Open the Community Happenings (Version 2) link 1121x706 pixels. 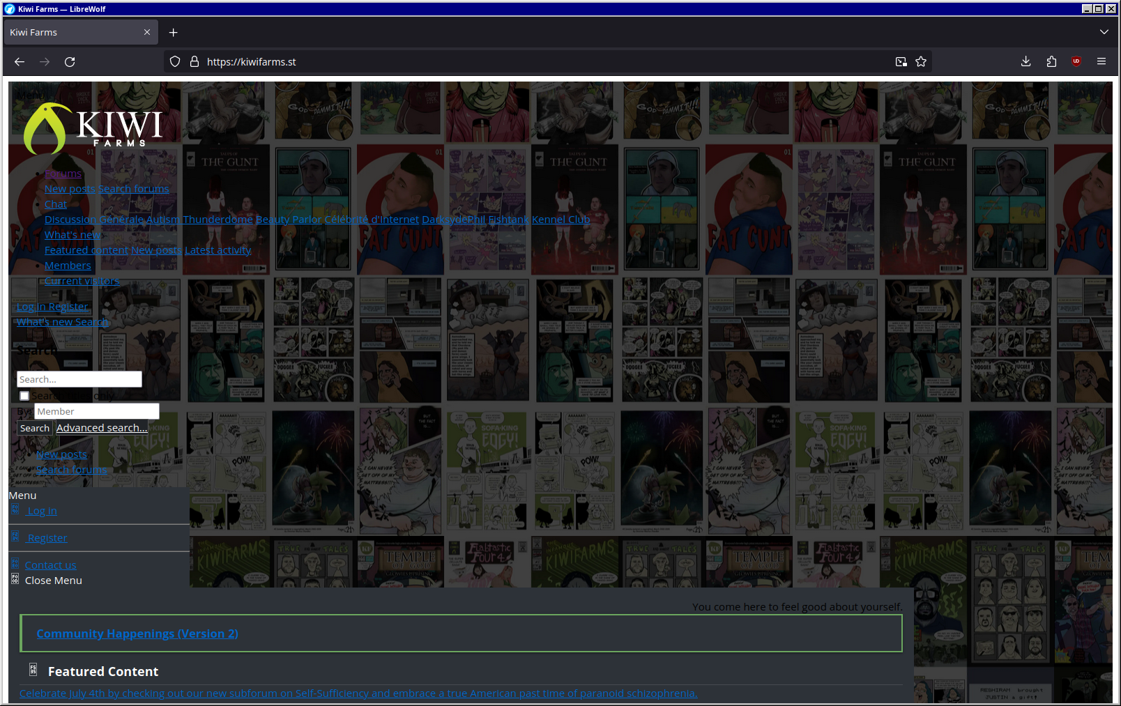137,634
